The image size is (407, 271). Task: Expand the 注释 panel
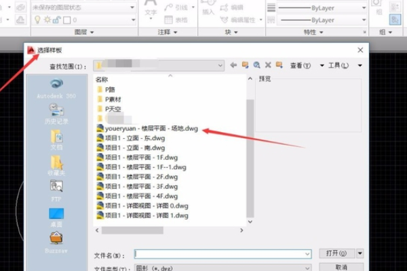click(x=168, y=32)
